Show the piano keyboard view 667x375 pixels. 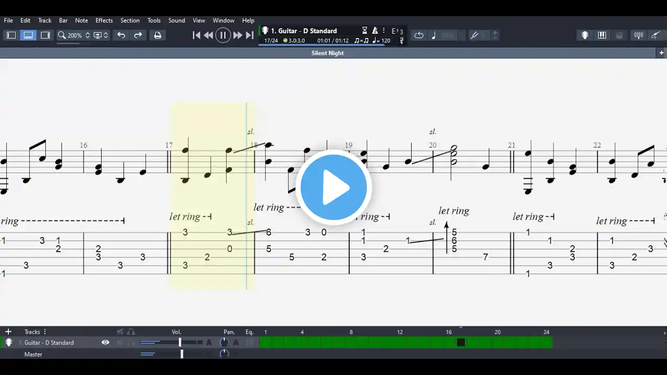point(602,35)
